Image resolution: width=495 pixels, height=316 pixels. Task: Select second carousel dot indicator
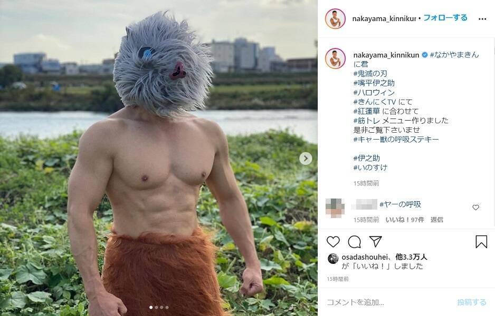pos(156,308)
